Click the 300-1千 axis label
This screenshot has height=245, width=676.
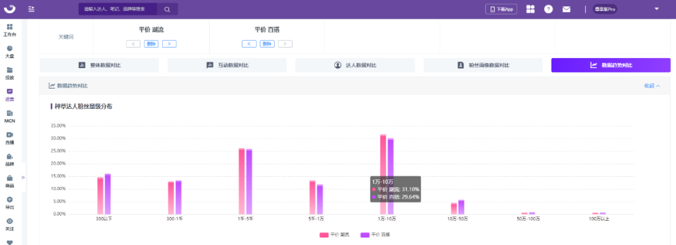coord(175,219)
